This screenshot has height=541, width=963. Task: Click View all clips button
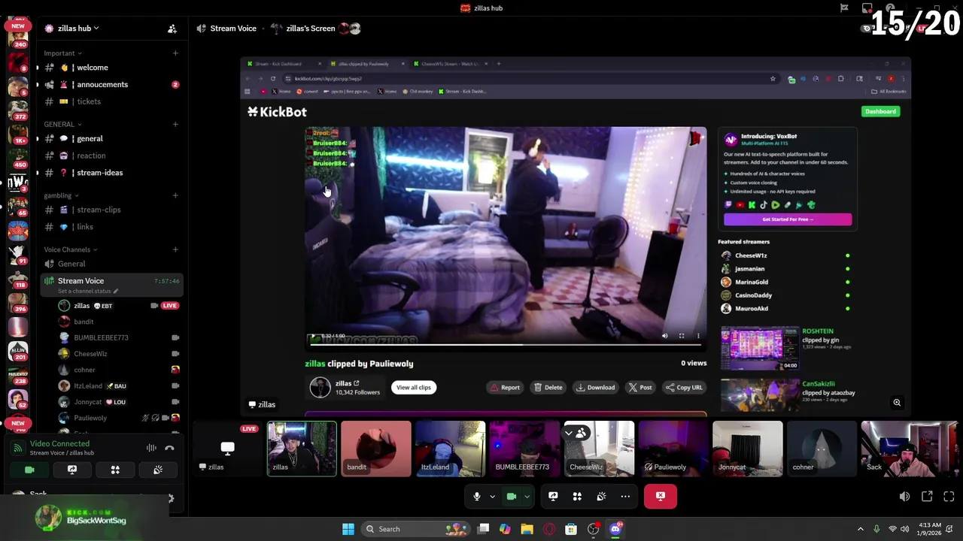click(414, 388)
